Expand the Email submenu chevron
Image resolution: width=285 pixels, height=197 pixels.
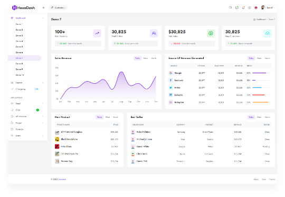click(x=43, y=103)
